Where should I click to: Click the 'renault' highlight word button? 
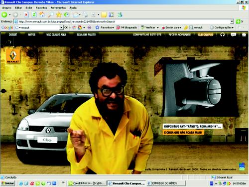[x=196, y=27]
